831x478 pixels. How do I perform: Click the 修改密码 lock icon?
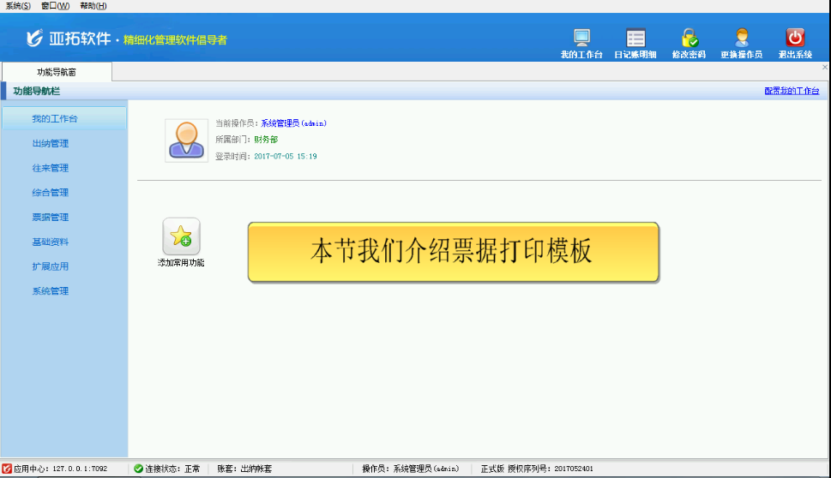click(x=689, y=39)
